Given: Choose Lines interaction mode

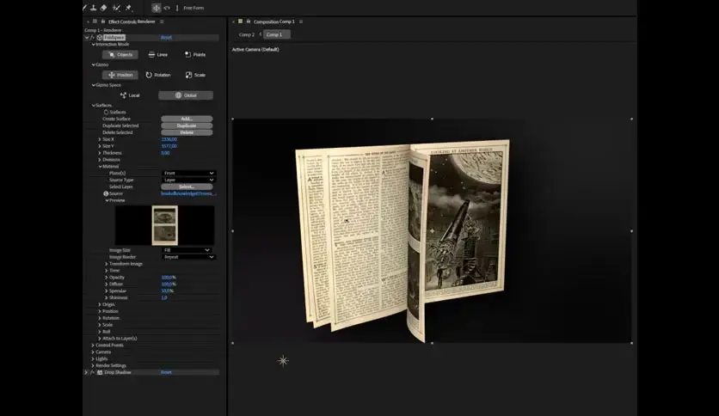Looking at the screenshot, I should click(x=157, y=54).
